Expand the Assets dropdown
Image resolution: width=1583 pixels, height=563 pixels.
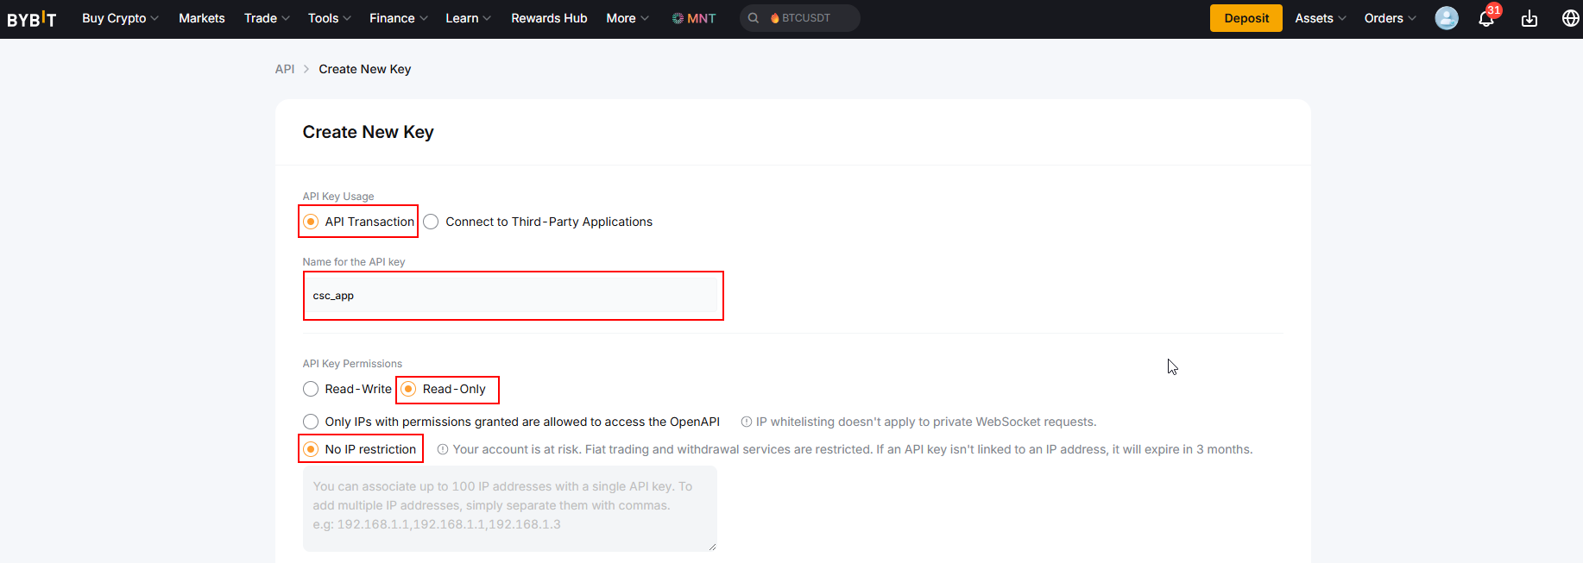click(1321, 18)
